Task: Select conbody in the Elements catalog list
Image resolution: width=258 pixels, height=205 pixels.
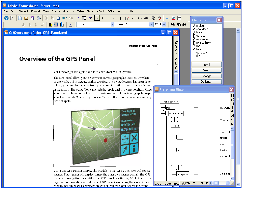Action: click(201, 52)
